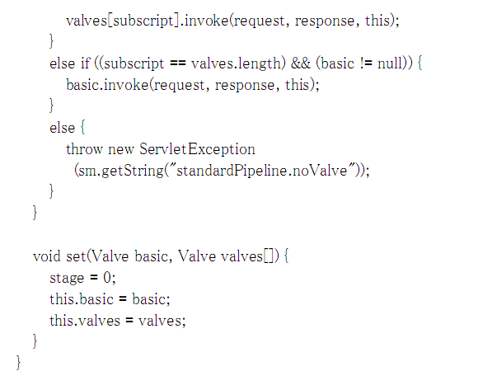Click the final closing brace of the class
This screenshot has height=371, width=497.
pos(18,363)
